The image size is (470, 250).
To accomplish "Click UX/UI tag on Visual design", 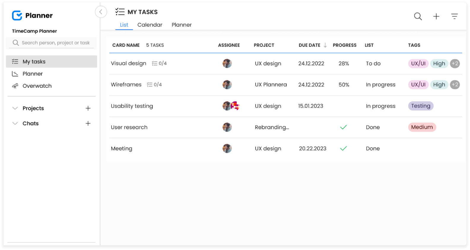I will tap(418, 63).
